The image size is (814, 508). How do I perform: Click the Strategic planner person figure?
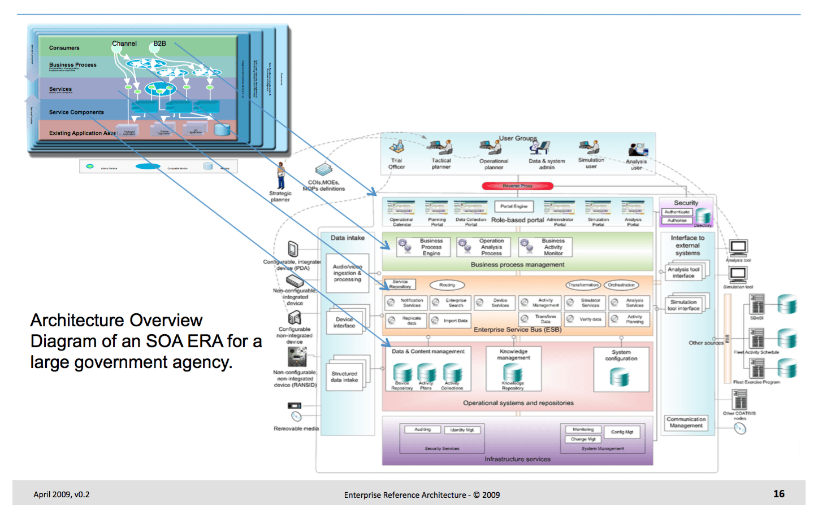[x=280, y=176]
